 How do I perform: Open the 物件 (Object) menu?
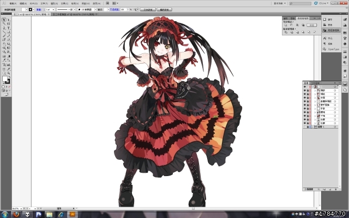(x=34, y=4)
